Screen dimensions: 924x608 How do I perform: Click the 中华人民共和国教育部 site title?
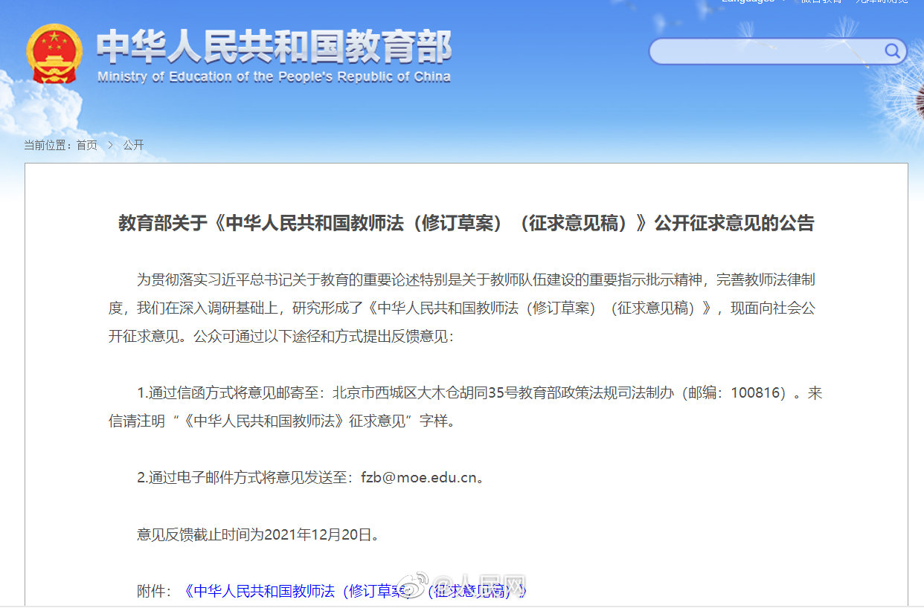click(x=274, y=48)
